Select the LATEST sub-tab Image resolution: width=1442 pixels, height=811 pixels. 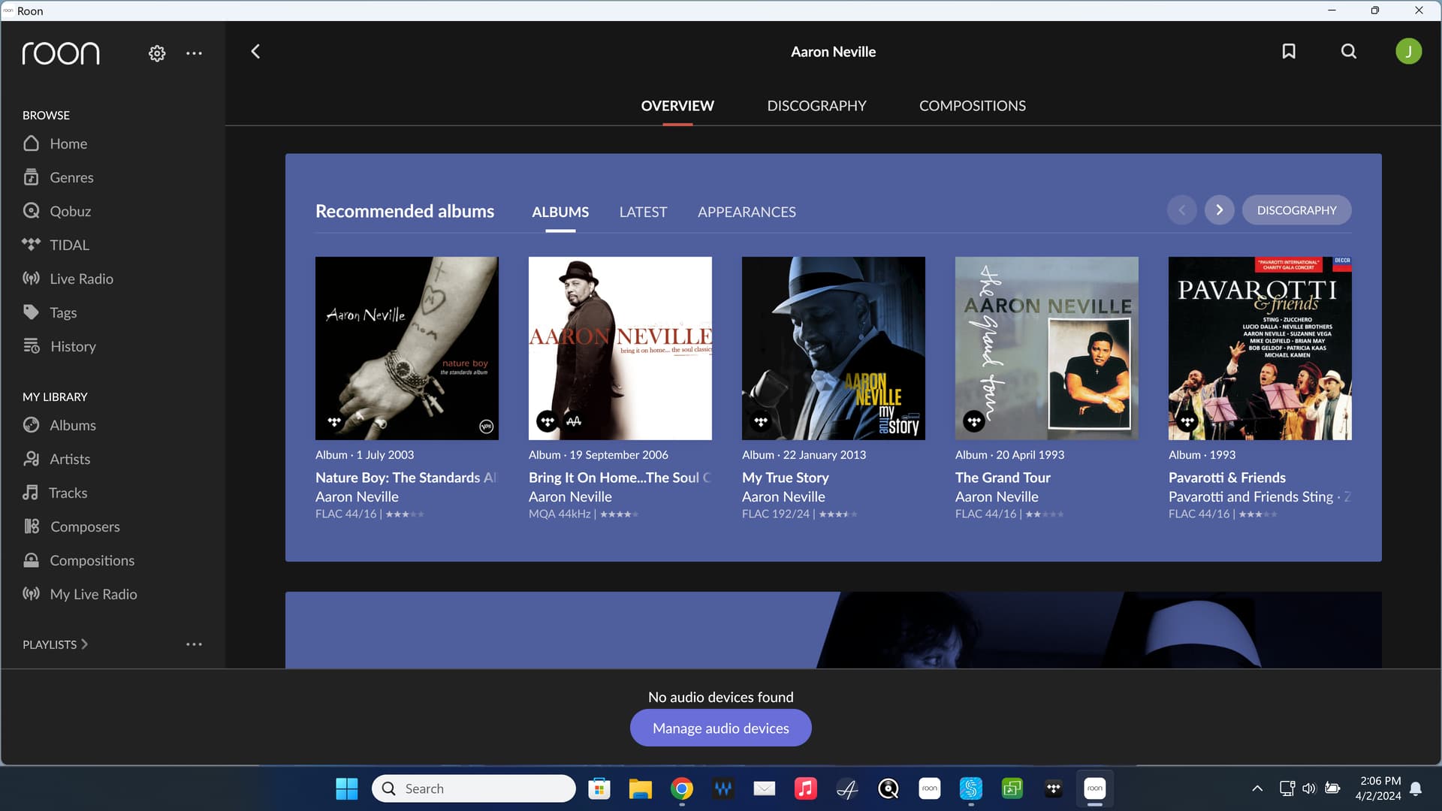[x=643, y=212]
